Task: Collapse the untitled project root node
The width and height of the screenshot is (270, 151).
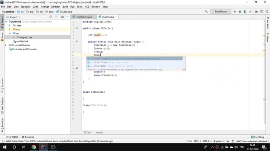Action: (6, 21)
